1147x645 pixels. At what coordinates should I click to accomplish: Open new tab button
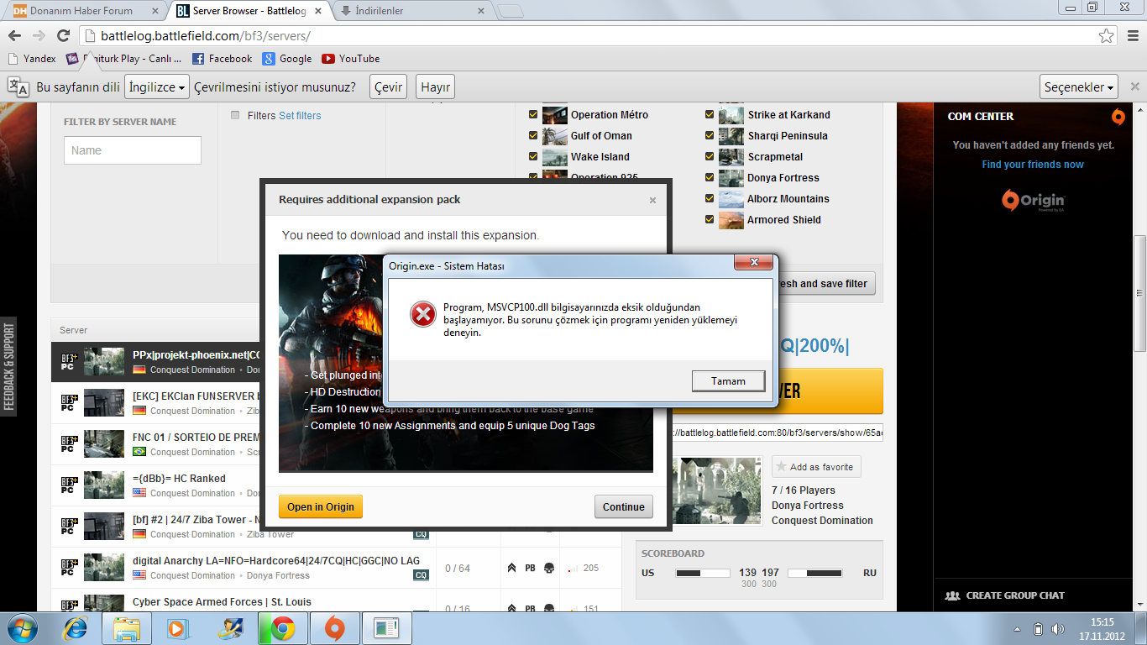point(510,11)
